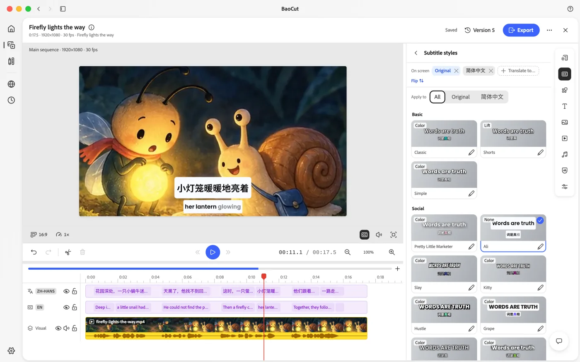The height and width of the screenshot is (362, 580).
Task: Lock the Visual track
Action: point(75,328)
